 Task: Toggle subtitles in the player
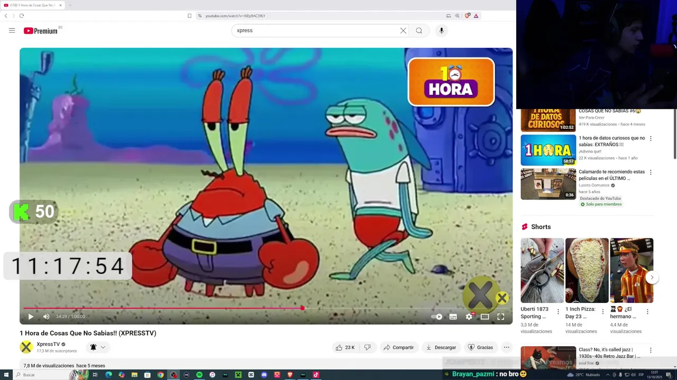453,317
